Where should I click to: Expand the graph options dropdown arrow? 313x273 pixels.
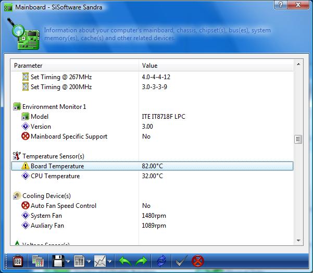pyautogui.click(x=109, y=261)
